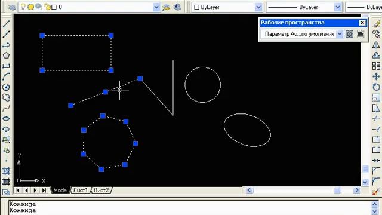Image resolution: width=382 pixels, height=215 pixels.
Task: Expand the ByLayer linetype dropdown
Action: click(338, 7)
